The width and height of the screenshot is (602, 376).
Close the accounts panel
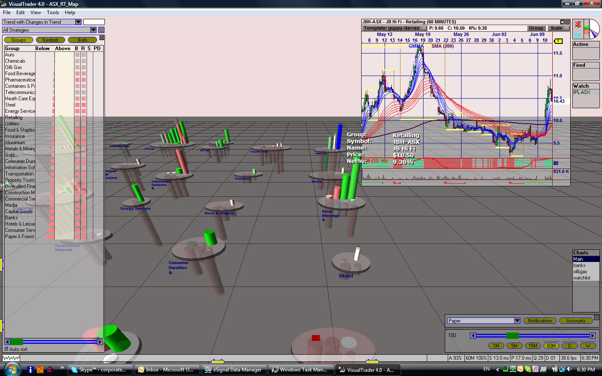click(x=597, y=318)
